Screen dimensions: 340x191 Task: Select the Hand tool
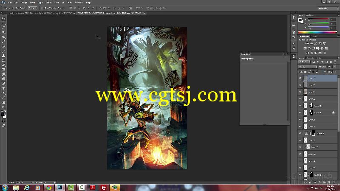(3, 103)
